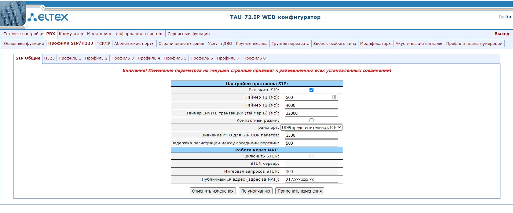Image resolution: width=513 pixels, height=213 pixels.
Task: Open Звонок особого типа tab
Action: 335,44
